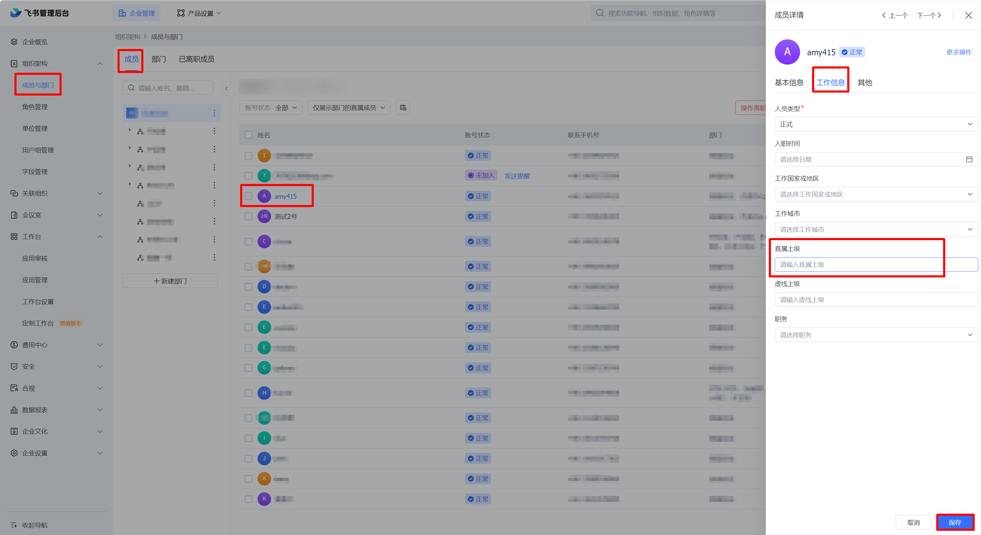Open the 已离职成员 tab
Image resolution: width=981 pixels, height=535 pixels.
197,60
